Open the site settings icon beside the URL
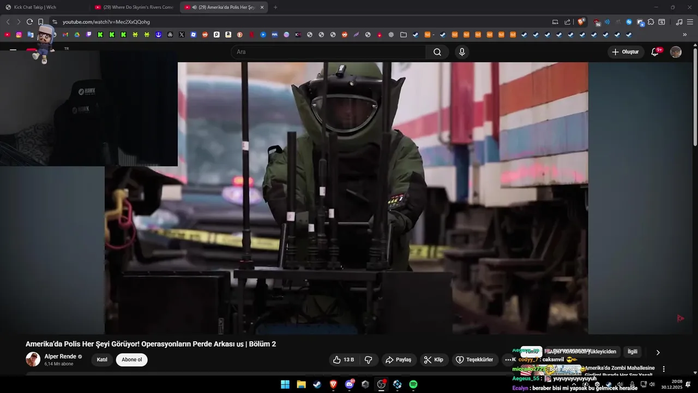This screenshot has height=393, width=698. pyautogui.click(x=55, y=22)
